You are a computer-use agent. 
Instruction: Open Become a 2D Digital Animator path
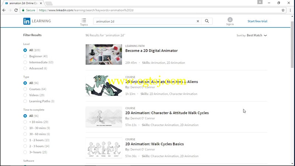(x=152, y=51)
